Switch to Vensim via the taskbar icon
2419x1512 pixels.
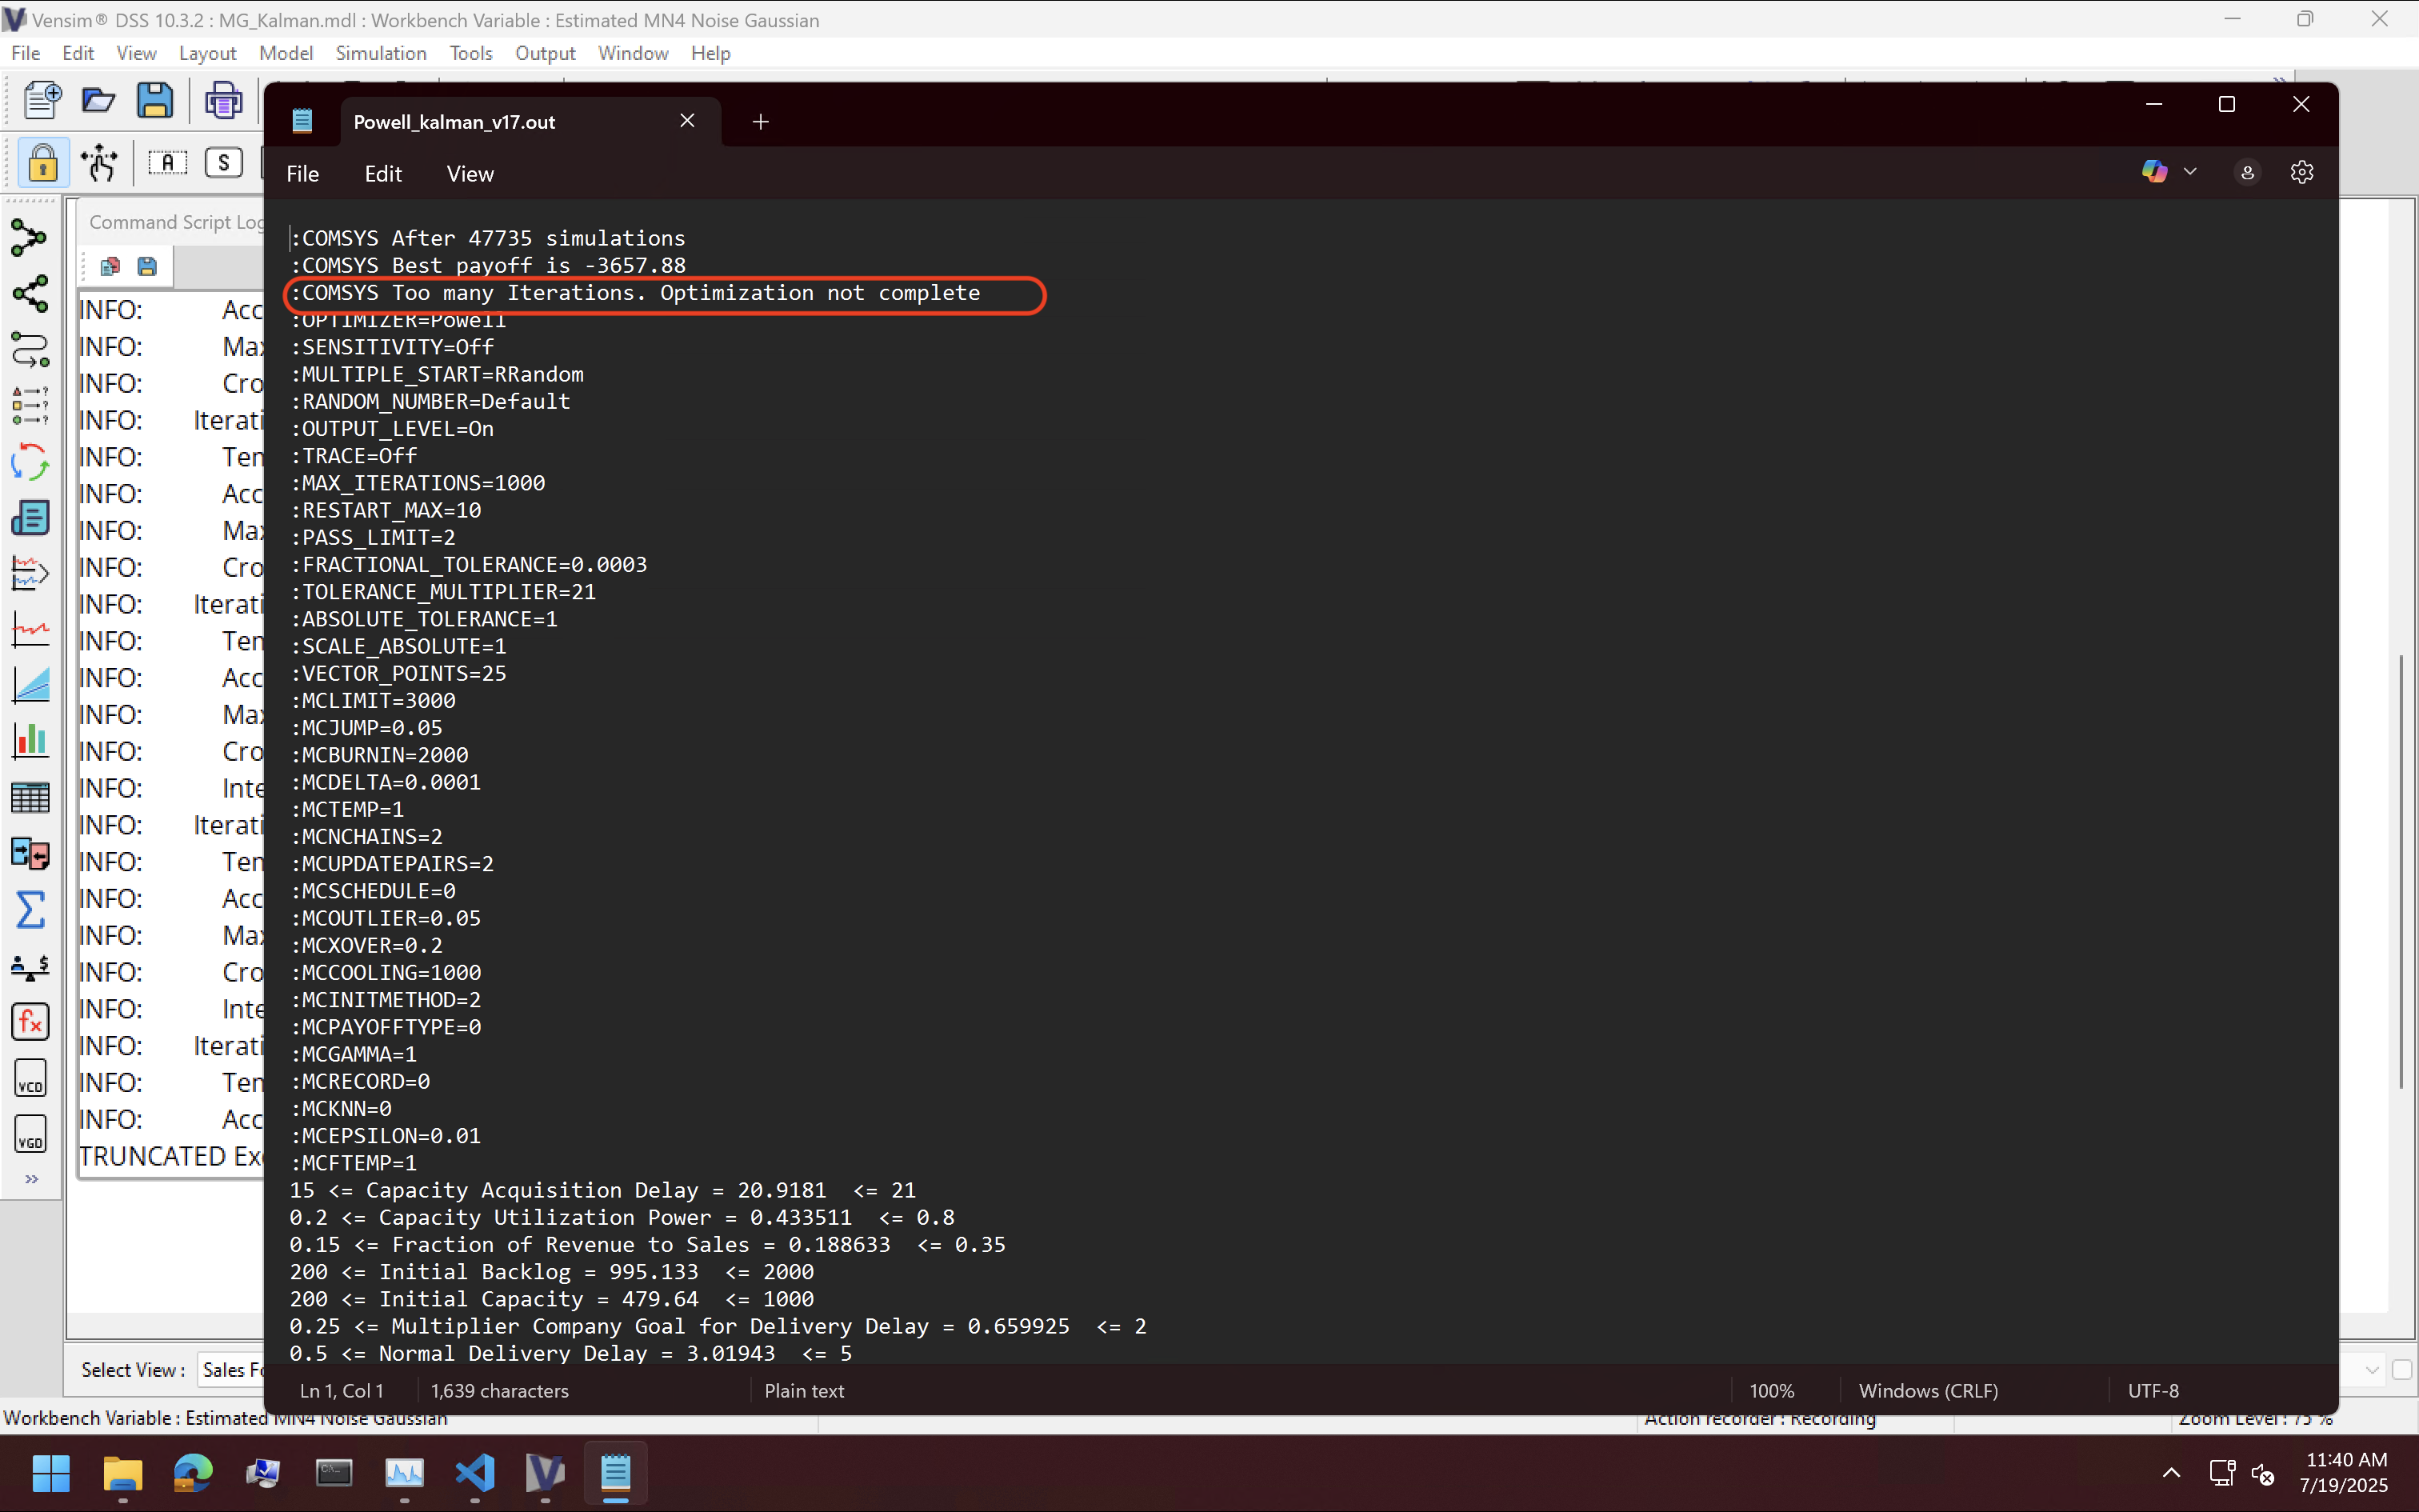tap(545, 1473)
